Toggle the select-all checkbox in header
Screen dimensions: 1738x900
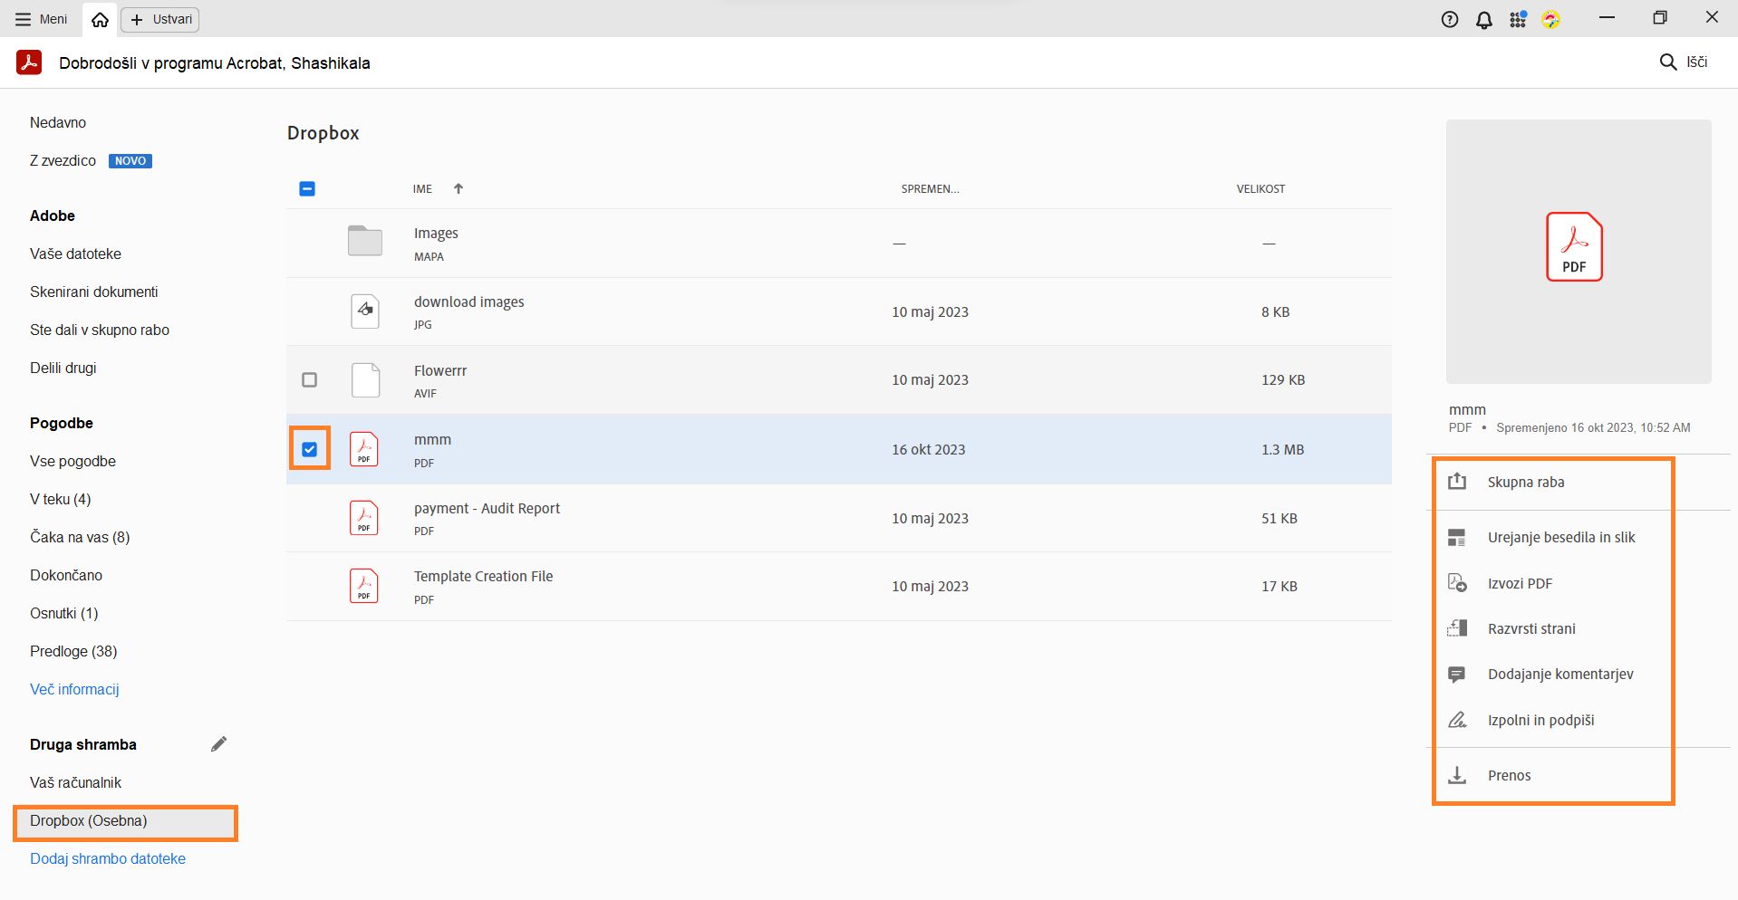pos(307,188)
